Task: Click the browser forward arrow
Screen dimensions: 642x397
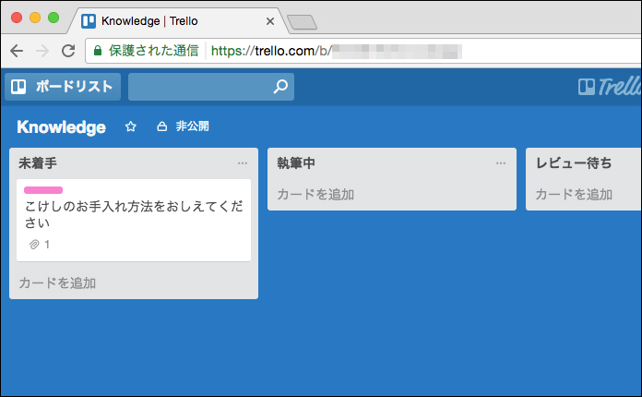Action: coord(42,51)
